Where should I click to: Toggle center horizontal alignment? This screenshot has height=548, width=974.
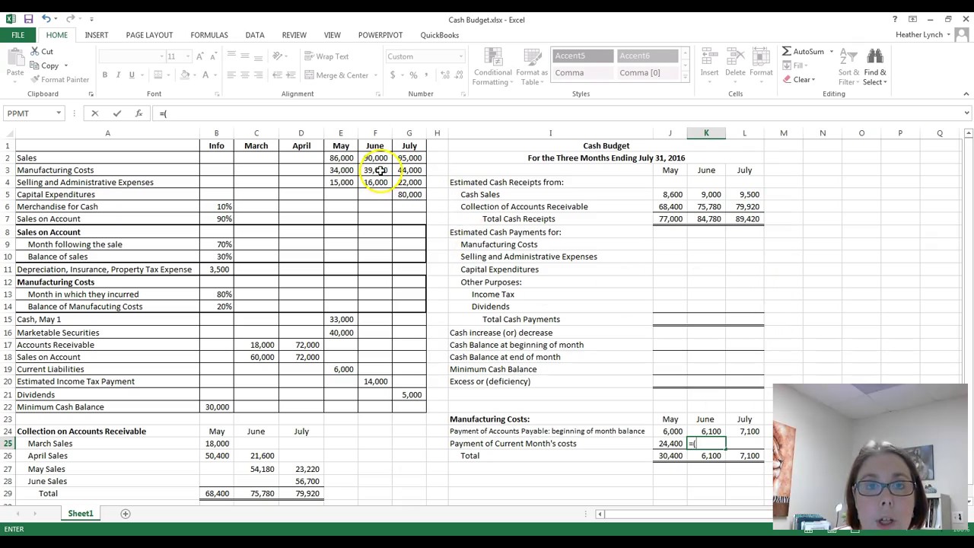(245, 75)
